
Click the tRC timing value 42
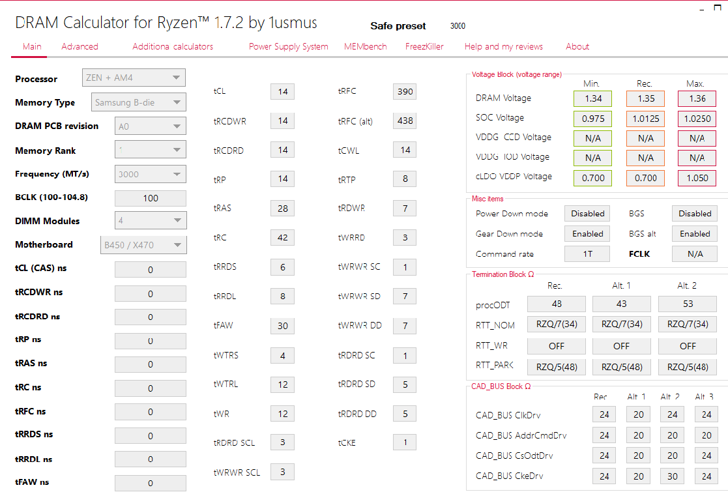(282, 238)
